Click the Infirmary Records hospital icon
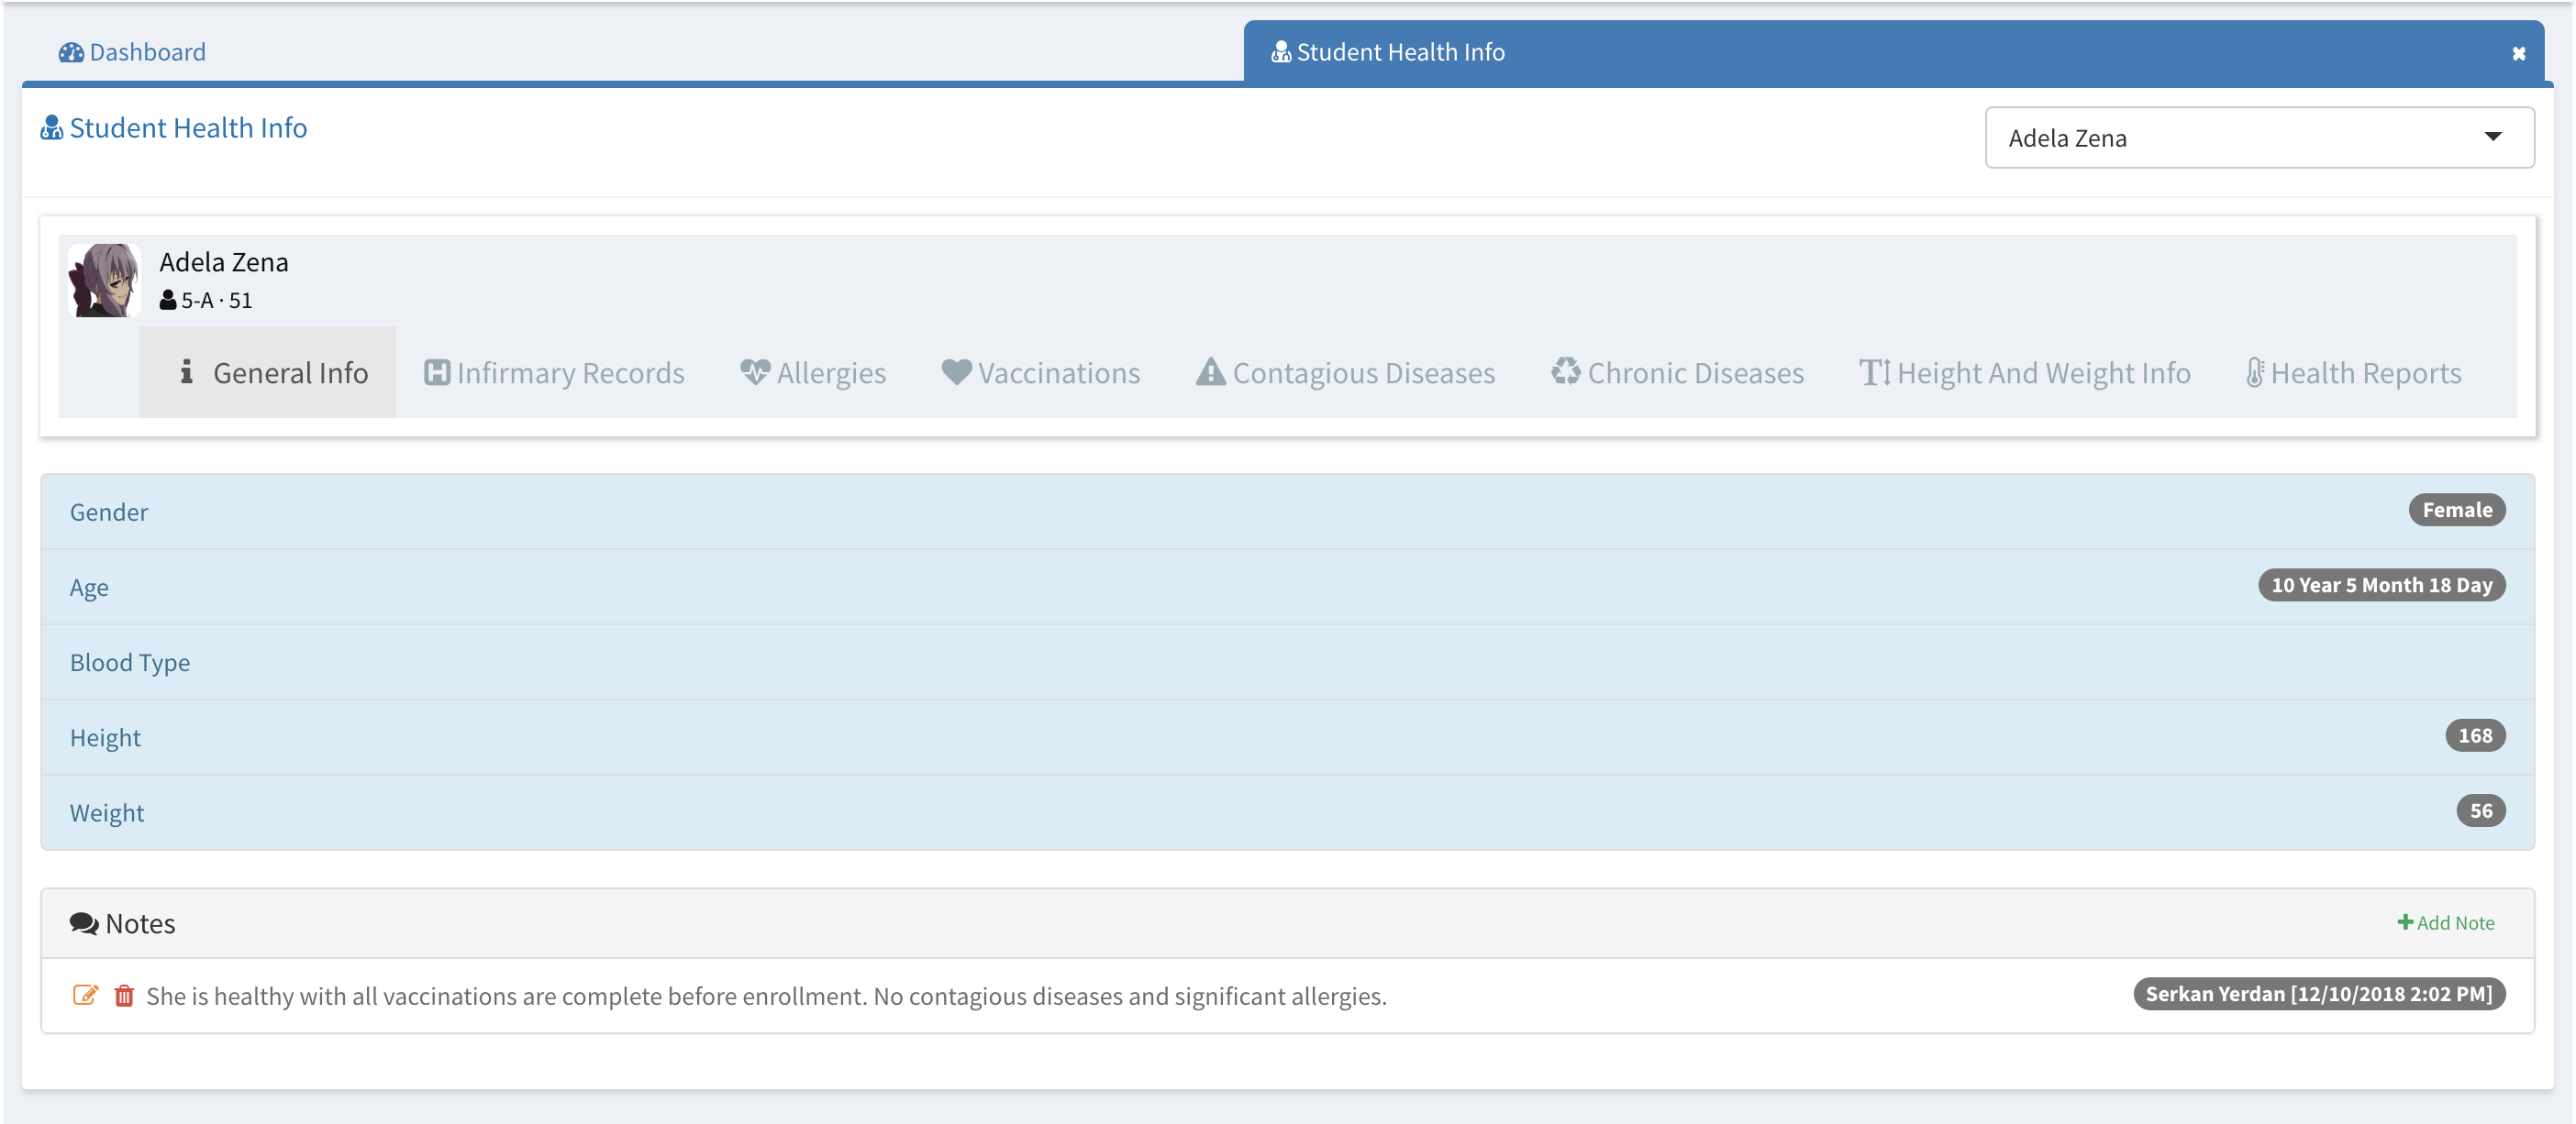The image size is (2576, 1124). click(437, 372)
